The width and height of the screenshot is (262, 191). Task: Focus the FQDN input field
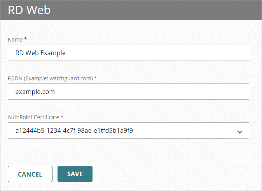click(x=128, y=92)
